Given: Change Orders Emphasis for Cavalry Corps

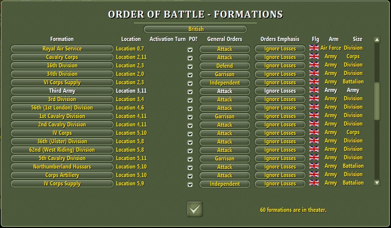Looking at the screenshot, I should (x=279, y=57).
